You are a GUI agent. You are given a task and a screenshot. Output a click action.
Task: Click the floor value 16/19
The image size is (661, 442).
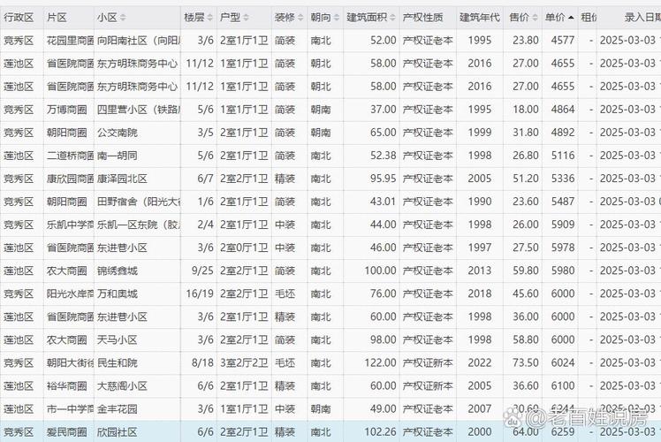click(x=200, y=294)
